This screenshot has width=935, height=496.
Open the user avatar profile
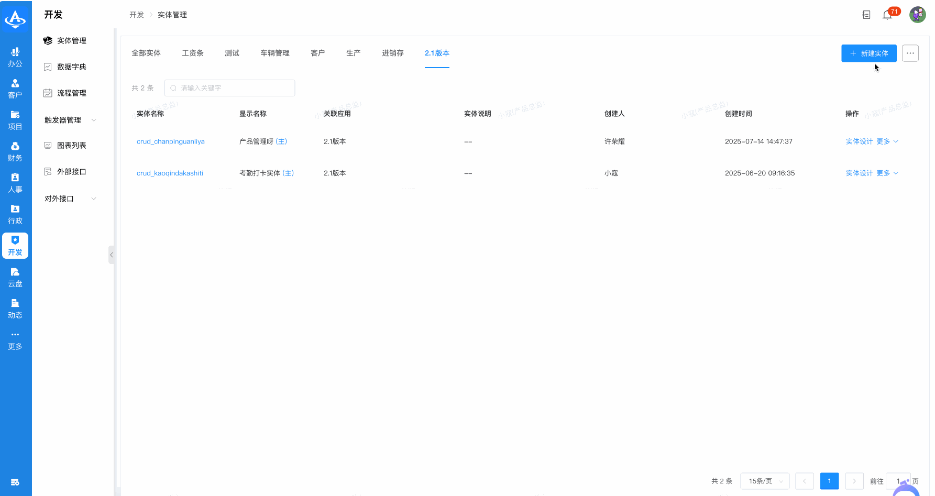click(917, 15)
